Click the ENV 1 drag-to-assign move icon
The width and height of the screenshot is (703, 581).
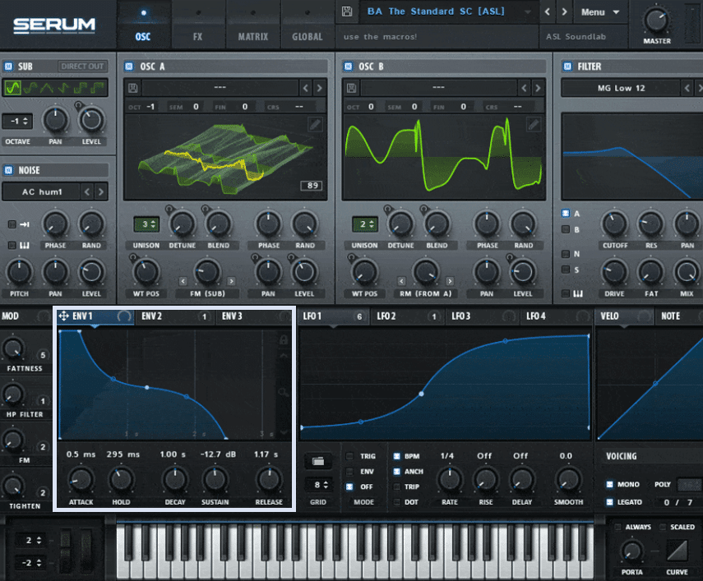pyautogui.click(x=63, y=316)
